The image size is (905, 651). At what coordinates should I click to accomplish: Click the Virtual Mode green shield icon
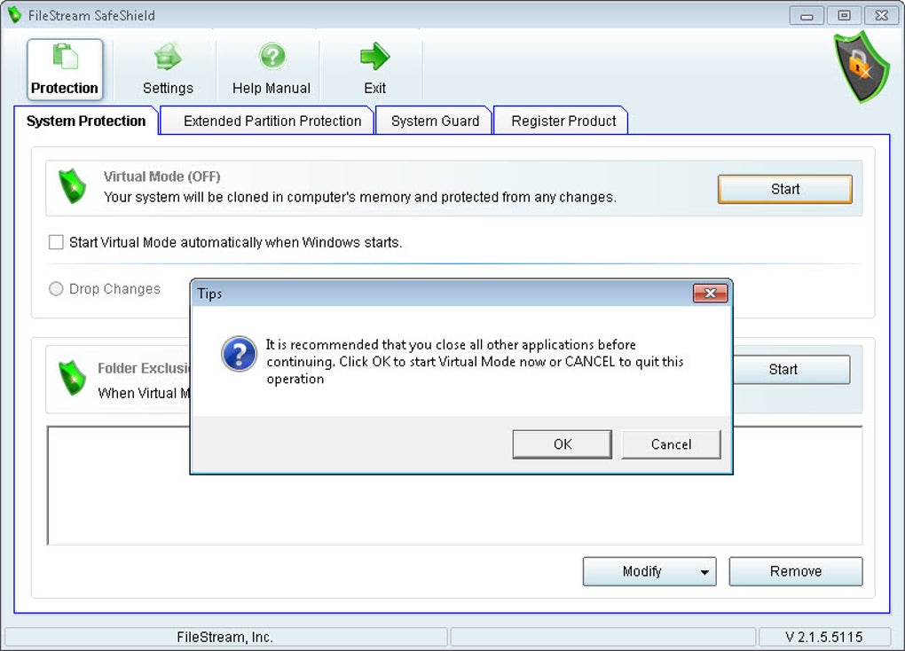(x=73, y=186)
